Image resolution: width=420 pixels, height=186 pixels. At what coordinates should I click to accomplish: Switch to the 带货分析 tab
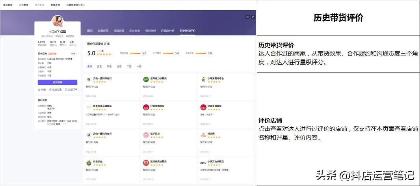(x=151, y=31)
